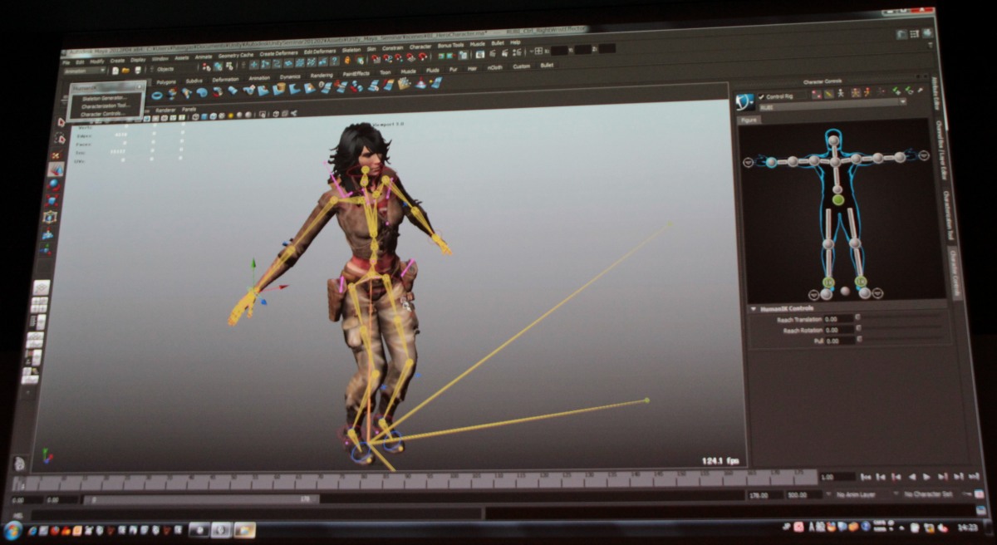
Task: Expand the right foot details arrow in figure
Action: [813, 295]
